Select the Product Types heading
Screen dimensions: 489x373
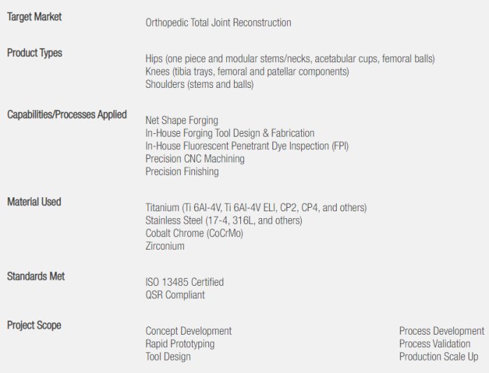pyautogui.click(x=34, y=53)
